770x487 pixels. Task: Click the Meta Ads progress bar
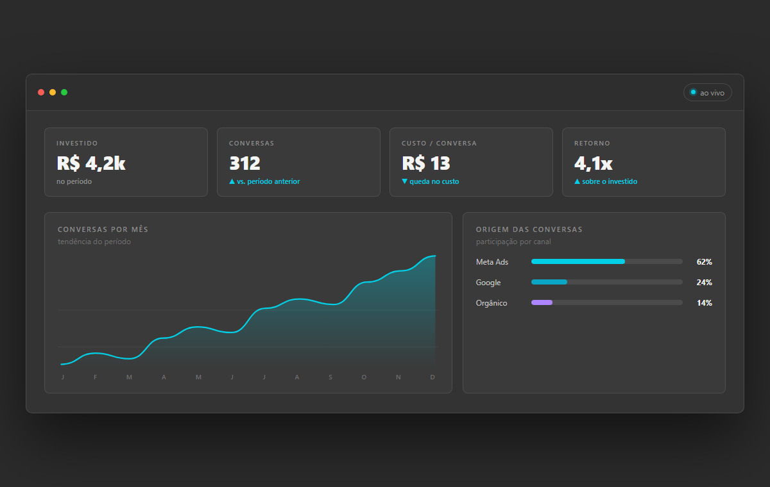pos(607,261)
